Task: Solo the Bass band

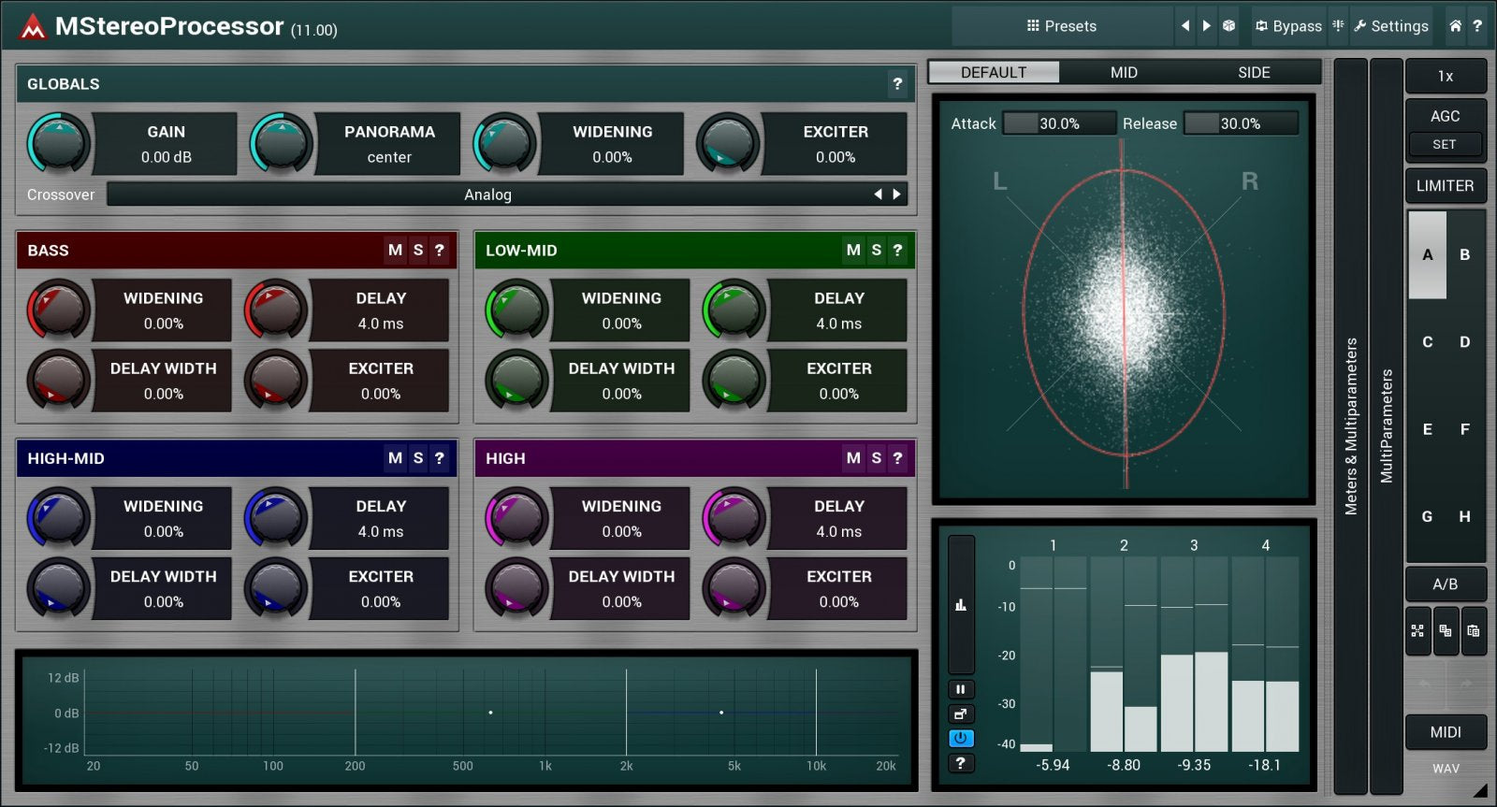Action: [x=418, y=251]
